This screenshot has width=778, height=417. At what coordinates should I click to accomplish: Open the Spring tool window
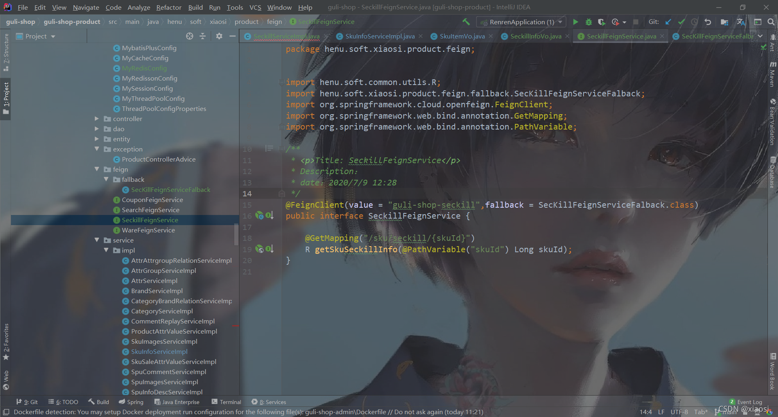click(x=131, y=402)
